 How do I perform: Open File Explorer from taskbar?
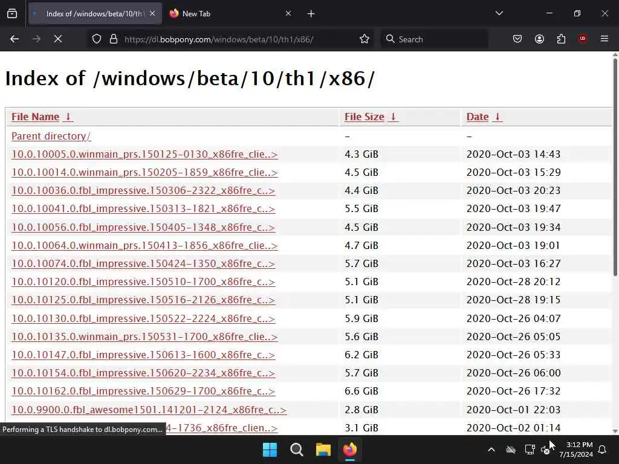point(323,449)
